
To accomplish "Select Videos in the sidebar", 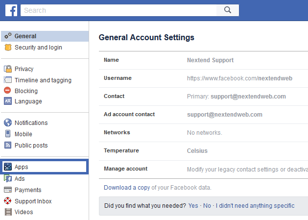I will tap(24, 212).
